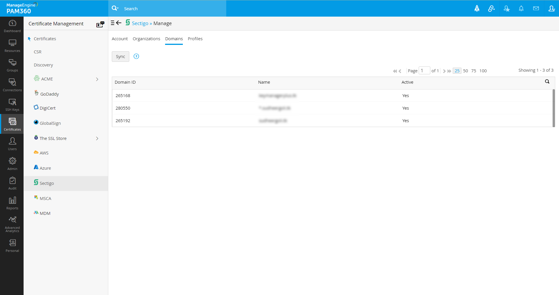Open SSH Keys section in sidebar
Viewport: 559px width, 295px height.
pos(12,105)
